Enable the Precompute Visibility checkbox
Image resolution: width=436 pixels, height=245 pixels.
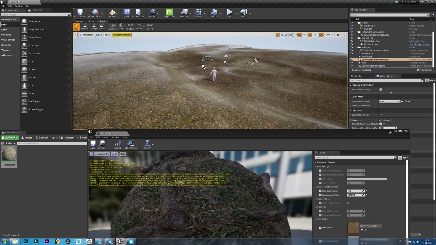coord(380,89)
